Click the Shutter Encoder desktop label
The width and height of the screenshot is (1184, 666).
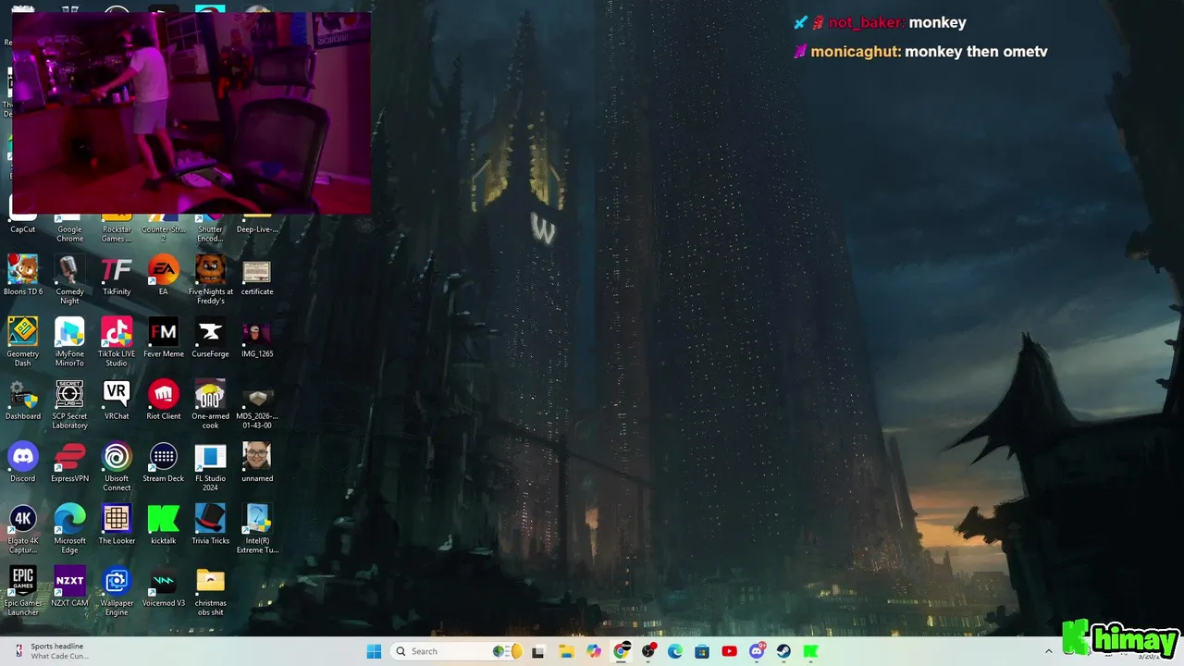tap(210, 234)
